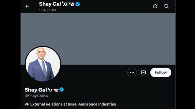This screenshot has width=195, height=109.
Task: Click the Hebrew name in the top bar
Action: [68, 4]
